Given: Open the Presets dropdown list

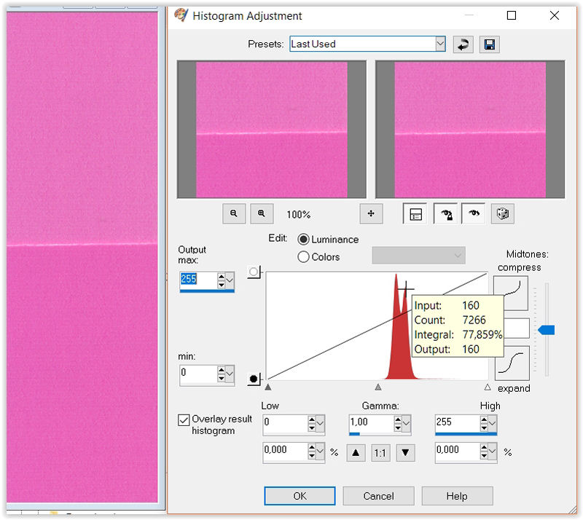Looking at the screenshot, I should pos(440,44).
